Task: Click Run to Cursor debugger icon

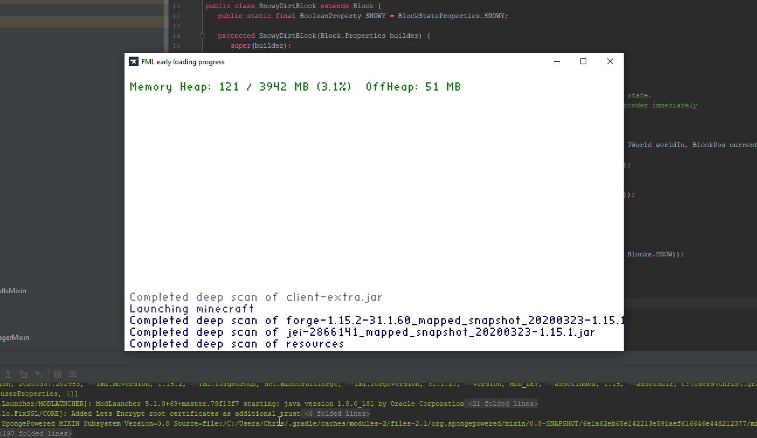Action: click(x=39, y=374)
